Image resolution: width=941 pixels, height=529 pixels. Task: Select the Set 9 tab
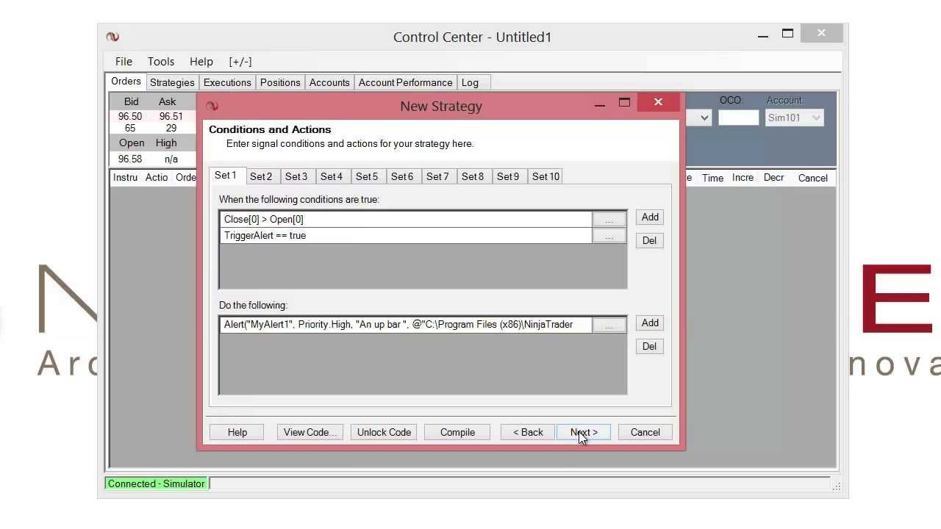pos(508,176)
